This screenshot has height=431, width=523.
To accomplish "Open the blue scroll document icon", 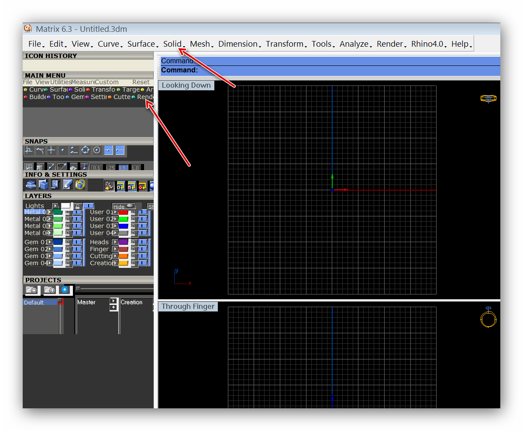I will 55,185.
